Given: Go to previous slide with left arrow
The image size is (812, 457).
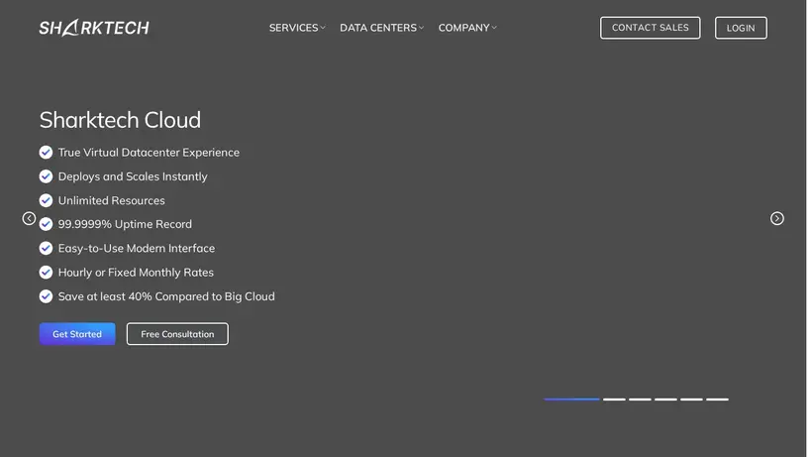Looking at the screenshot, I should (x=29, y=219).
